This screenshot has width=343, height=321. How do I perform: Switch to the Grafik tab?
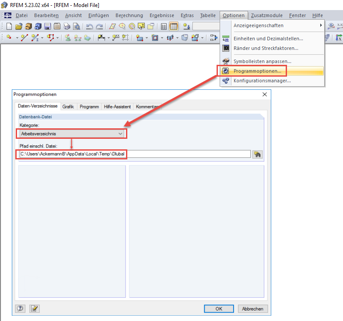click(x=68, y=107)
